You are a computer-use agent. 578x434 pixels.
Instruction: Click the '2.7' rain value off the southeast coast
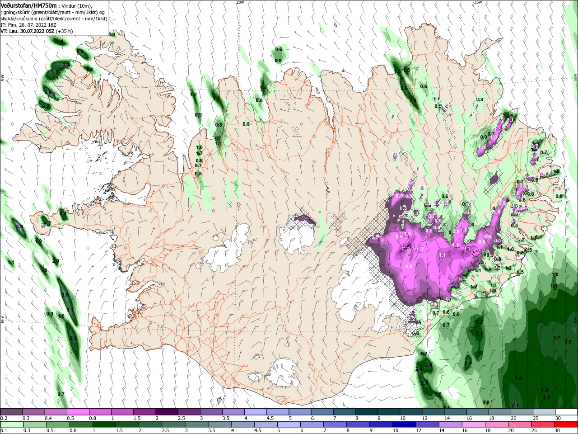tap(424, 383)
